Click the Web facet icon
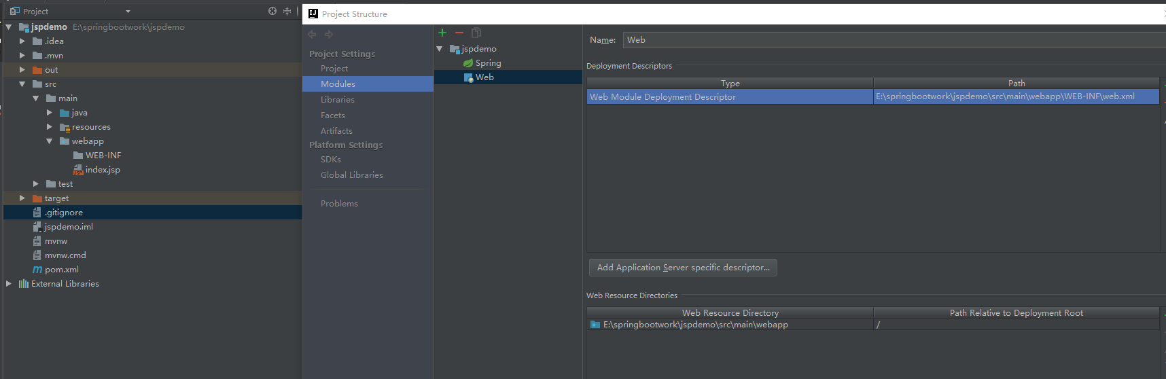 468,77
